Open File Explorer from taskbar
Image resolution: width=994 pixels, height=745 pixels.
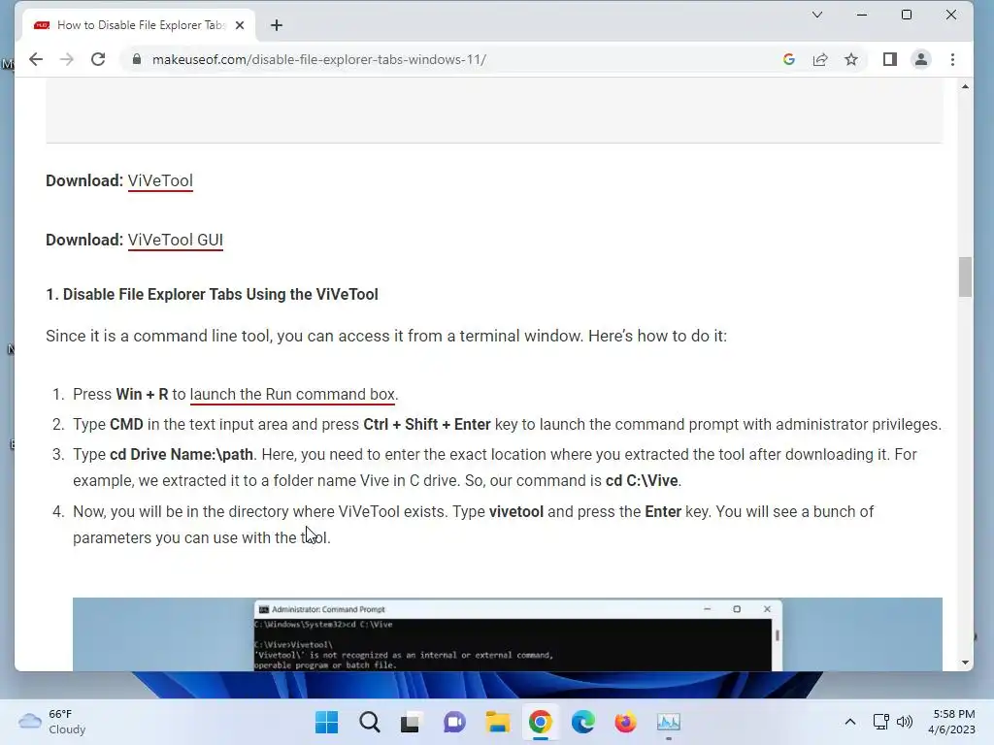(498, 722)
